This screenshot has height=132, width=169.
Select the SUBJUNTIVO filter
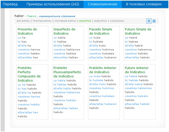point(100,21)
